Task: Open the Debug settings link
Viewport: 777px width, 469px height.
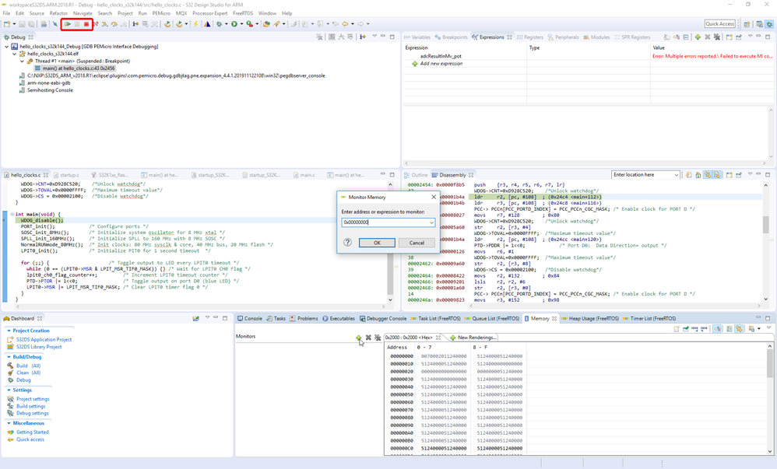Action: coord(33,413)
